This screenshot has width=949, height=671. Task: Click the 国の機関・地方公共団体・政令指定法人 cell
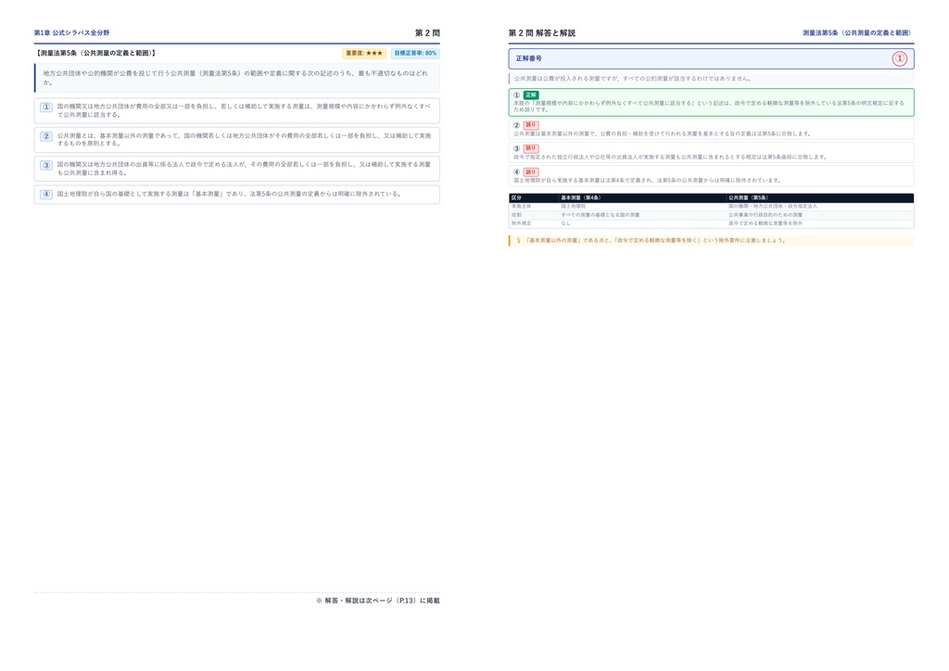773,207
